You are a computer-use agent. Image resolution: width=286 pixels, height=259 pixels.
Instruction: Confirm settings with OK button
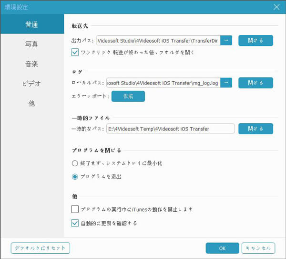tap(222, 248)
